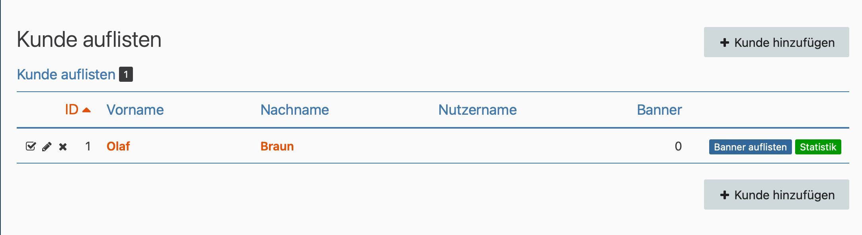This screenshot has height=235, width=862.
Task: Sort the table by ID column header
Action: coord(72,110)
